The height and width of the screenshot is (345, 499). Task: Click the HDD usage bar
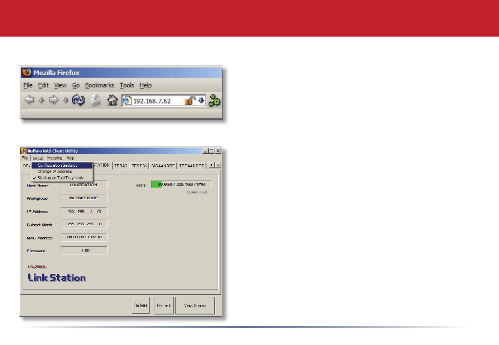pos(181,185)
